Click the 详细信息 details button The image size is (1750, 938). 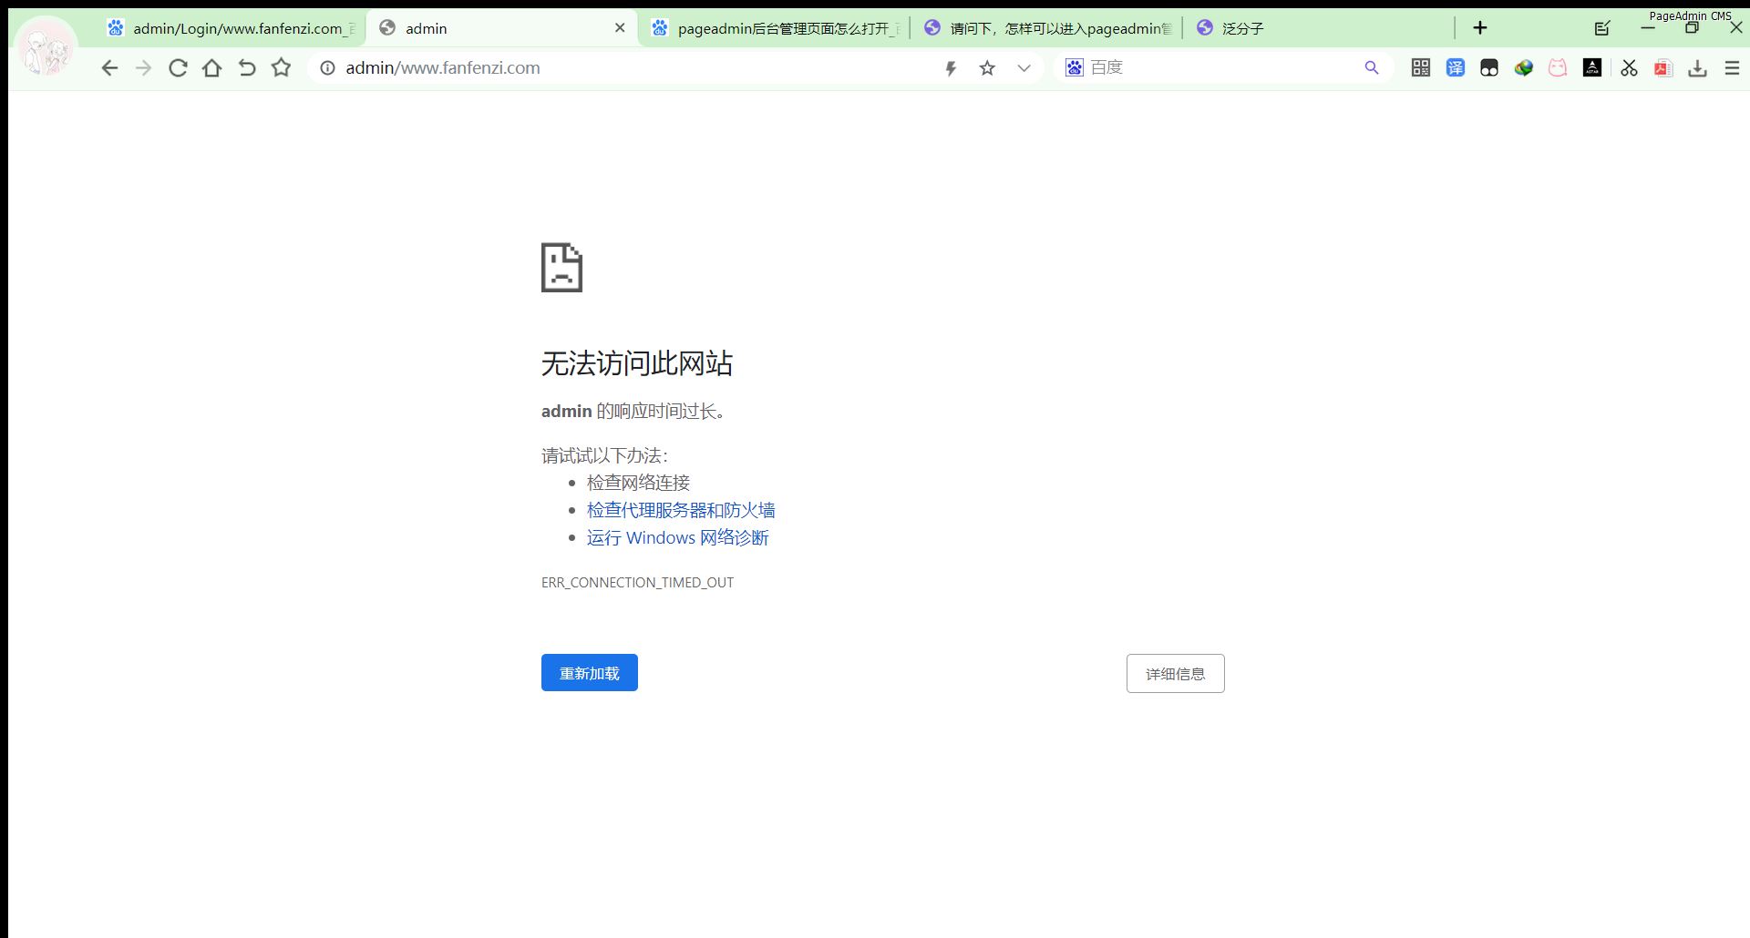[x=1175, y=674]
